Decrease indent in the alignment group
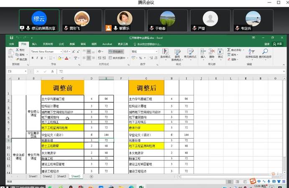The image size is (289, 188). 100,58
